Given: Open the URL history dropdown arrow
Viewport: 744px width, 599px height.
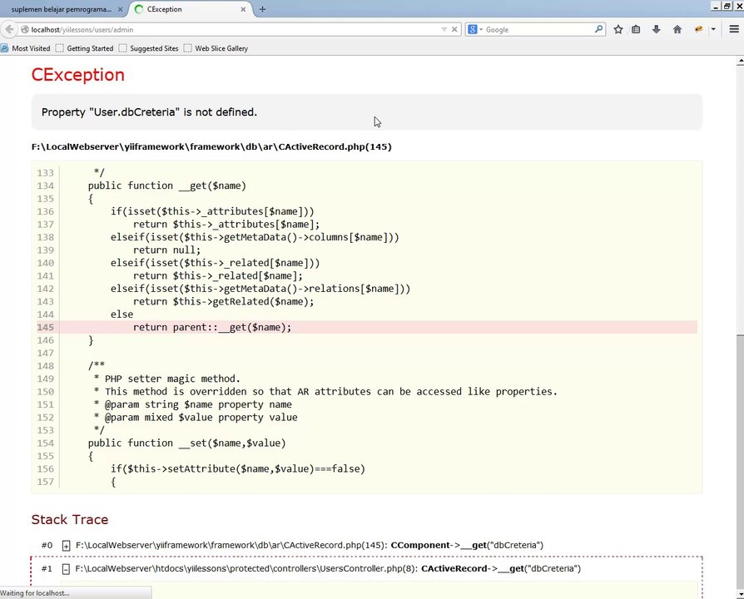Looking at the screenshot, I should (444, 29).
